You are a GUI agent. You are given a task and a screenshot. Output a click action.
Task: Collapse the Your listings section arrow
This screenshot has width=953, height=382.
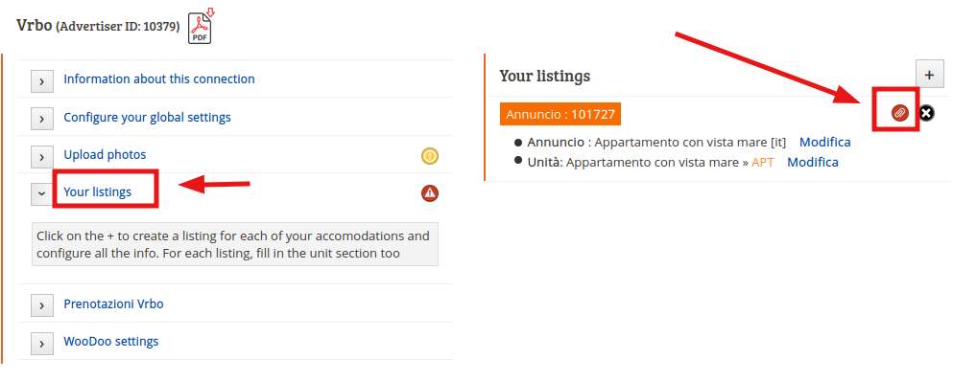pos(42,192)
